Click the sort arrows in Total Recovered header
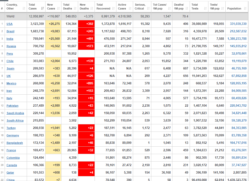 (113, 8)
